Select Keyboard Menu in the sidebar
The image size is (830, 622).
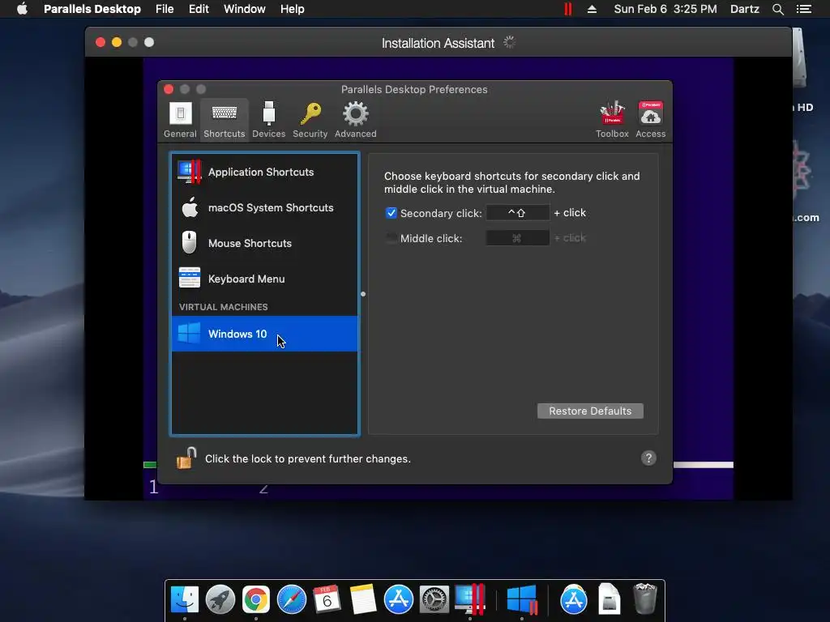tap(265, 279)
